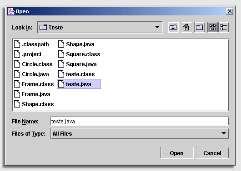This screenshot has width=241, height=171.
Task: Create a new folder icon
Action: pyautogui.click(x=199, y=28)
